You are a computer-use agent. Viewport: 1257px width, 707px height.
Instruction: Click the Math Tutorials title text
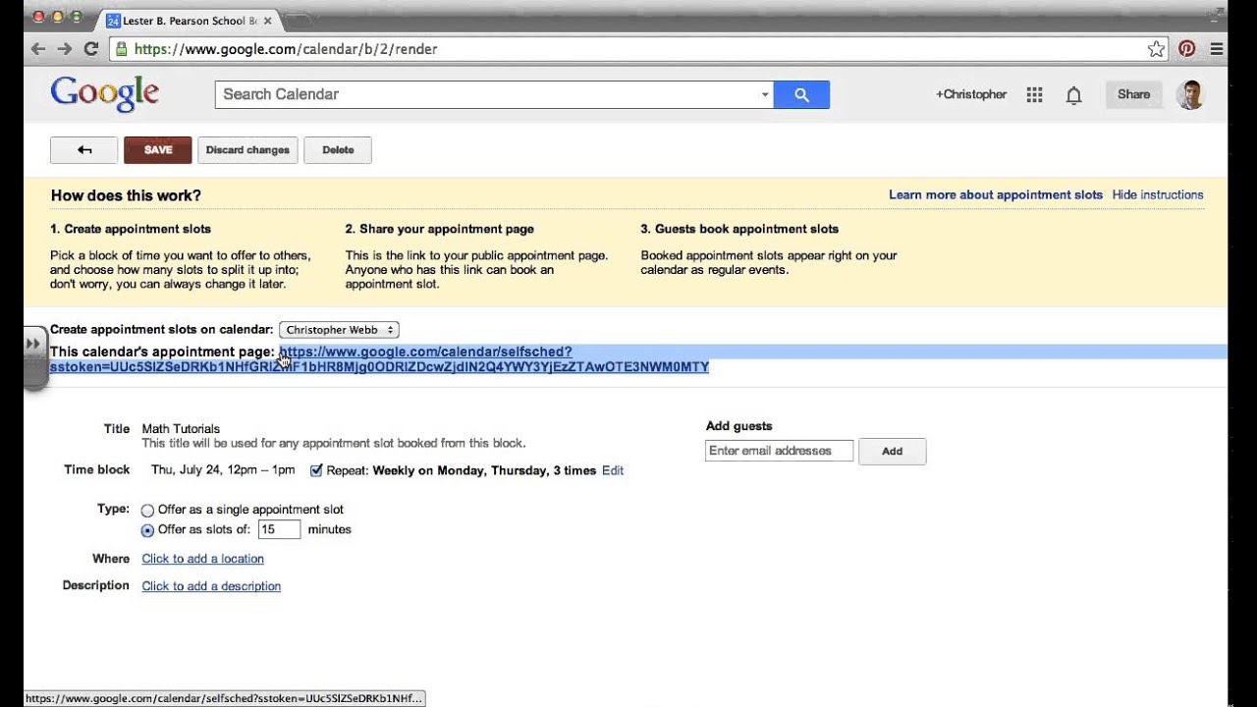point(181,429)
